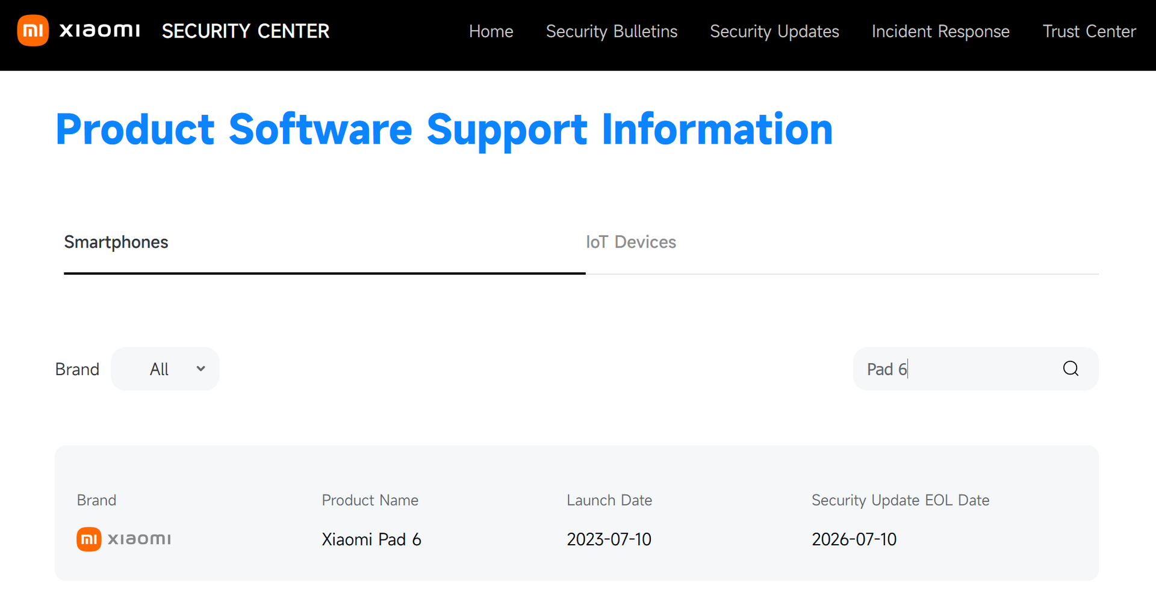Click the Xiaomi Pad 6 product name
The width and height of the screenshot is (1156, 591).
(371, 539)
